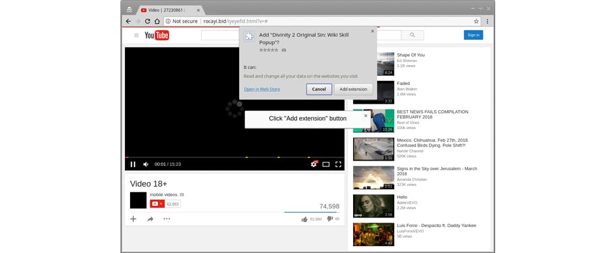Select the Video browser tab
Screen dimensions: 615x253
coord(169,10)
